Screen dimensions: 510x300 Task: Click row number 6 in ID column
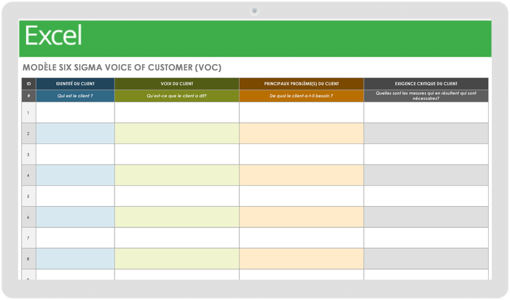click(28, 217)
